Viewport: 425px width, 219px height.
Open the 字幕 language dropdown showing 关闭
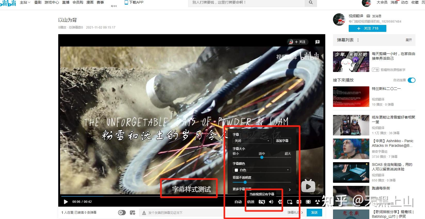(x=252, y=141)
